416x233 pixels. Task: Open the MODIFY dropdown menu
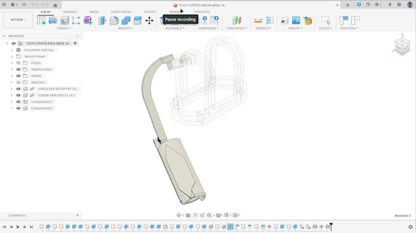click(x=125, y=28)
